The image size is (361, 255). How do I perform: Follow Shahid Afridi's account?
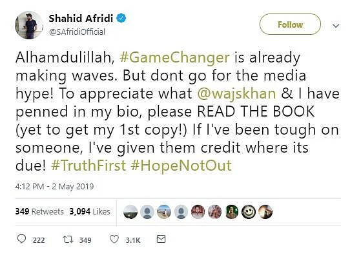tap(290, 24)
